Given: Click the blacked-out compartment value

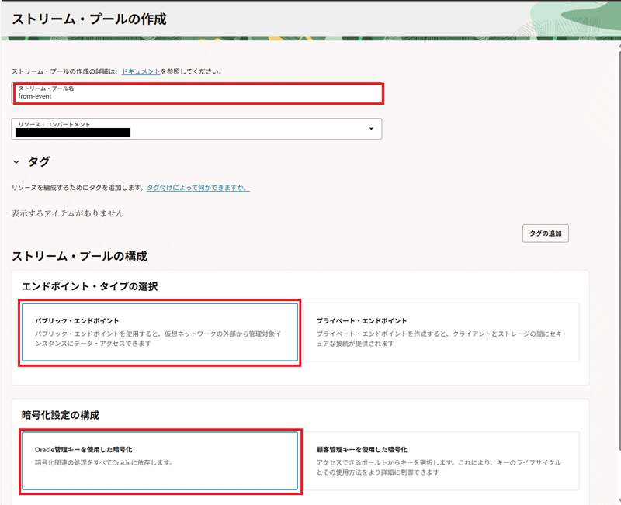Looking at the screenshot, I should (72, 133).
